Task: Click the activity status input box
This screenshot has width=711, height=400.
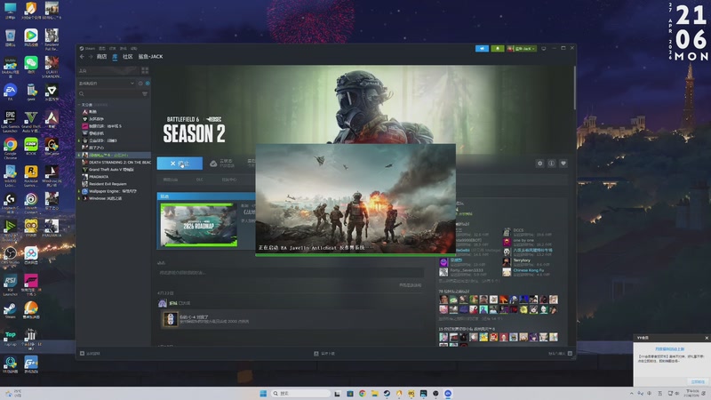Action: [291, 273]
